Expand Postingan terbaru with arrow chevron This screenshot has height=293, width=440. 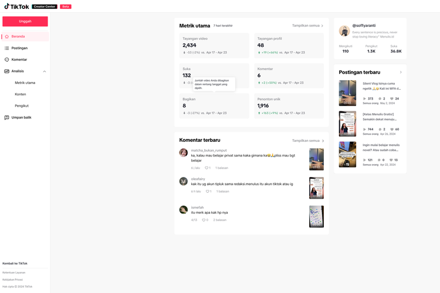coord(401,72)
